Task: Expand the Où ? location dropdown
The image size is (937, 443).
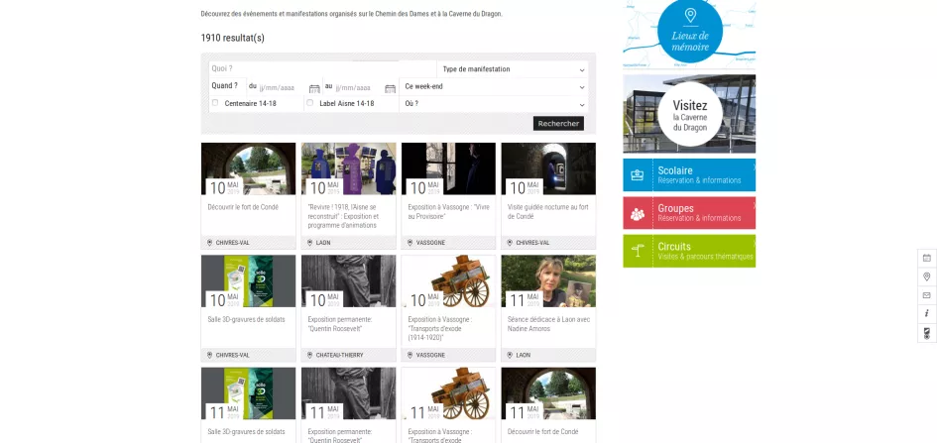Action: coord(494,104)
